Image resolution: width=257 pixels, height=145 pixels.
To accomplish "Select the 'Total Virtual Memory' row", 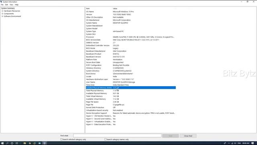I will 131,96.
